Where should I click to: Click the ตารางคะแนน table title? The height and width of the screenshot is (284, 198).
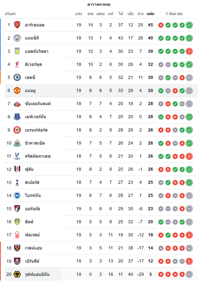click(x=99, y=4)
